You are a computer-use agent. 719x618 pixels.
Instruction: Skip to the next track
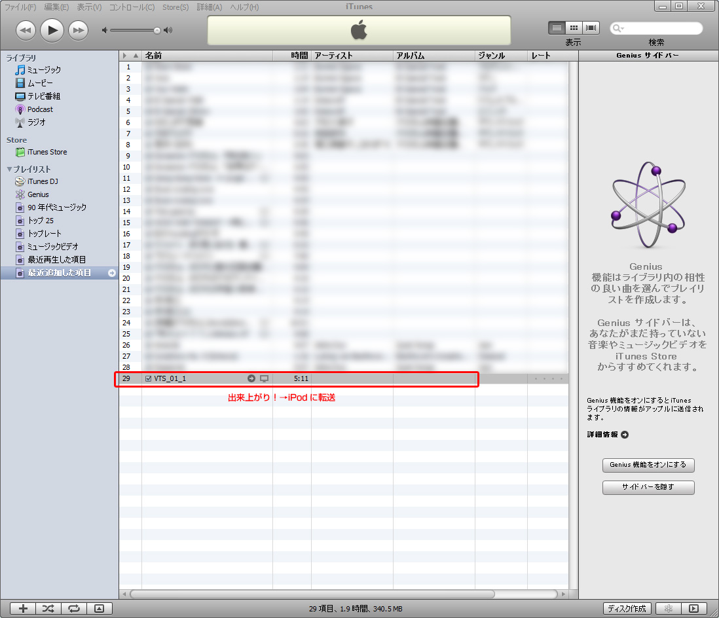(x=78, y=30)
